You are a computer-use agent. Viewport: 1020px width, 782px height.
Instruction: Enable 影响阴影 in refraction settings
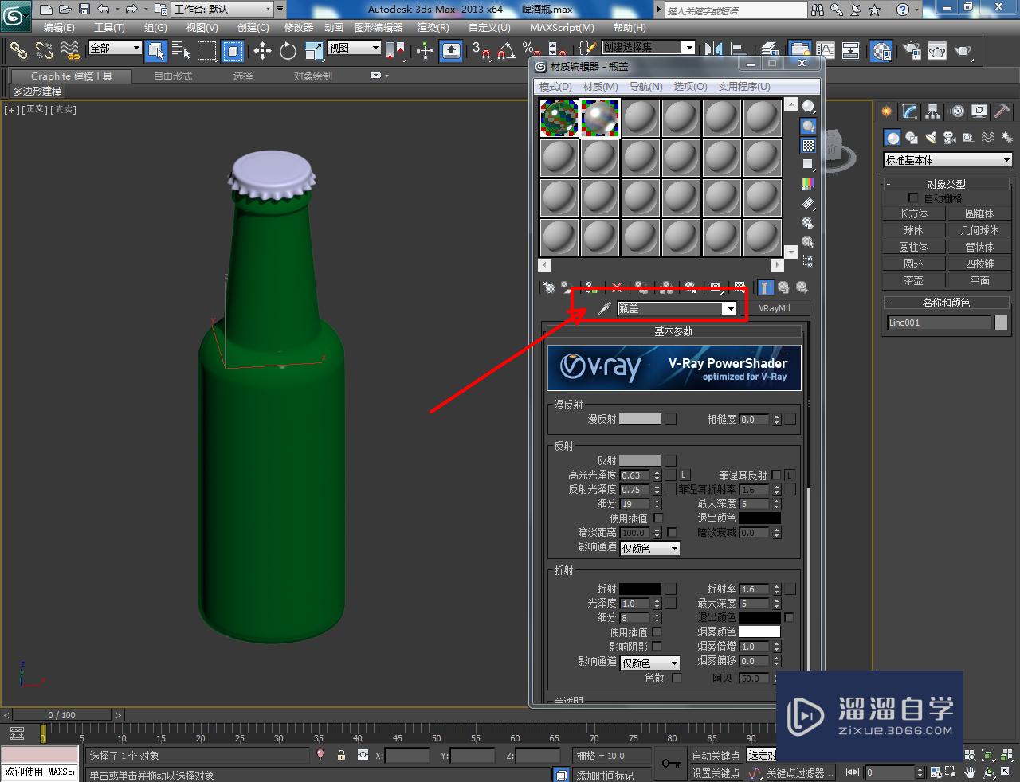pyautogui.click(x=657, y=647)
